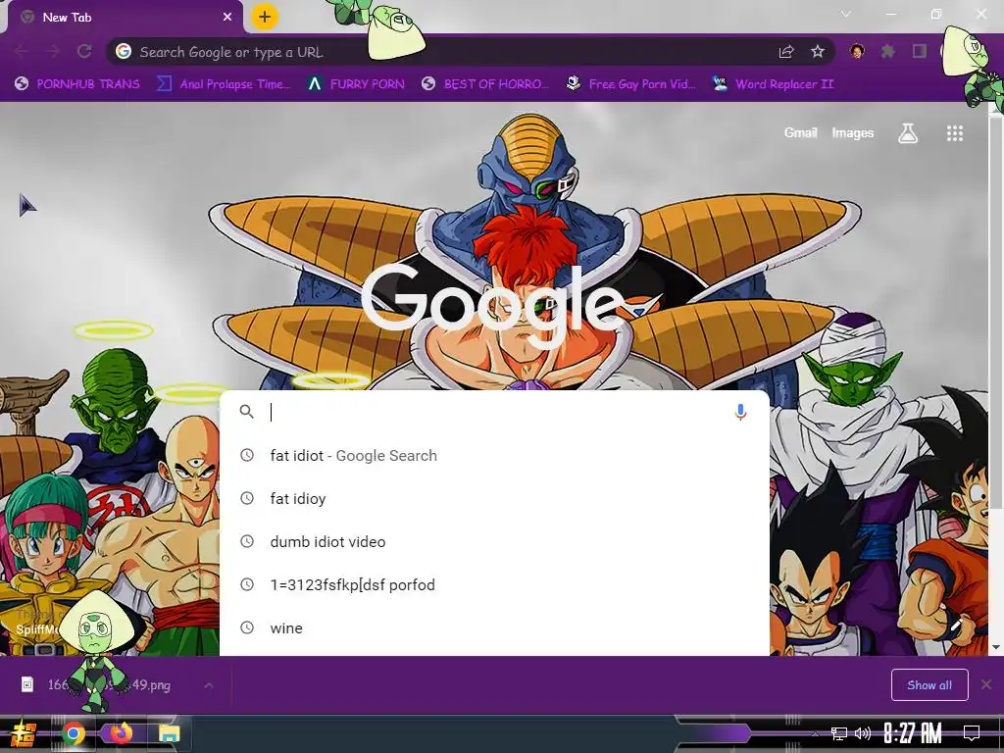Click the Chrome taskbar icon
The image size is (1004, 753).
[74, 733]
